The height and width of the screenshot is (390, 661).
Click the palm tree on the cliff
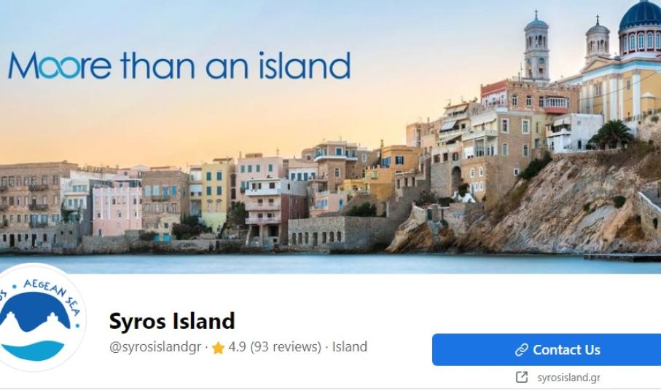coord(611,135)
